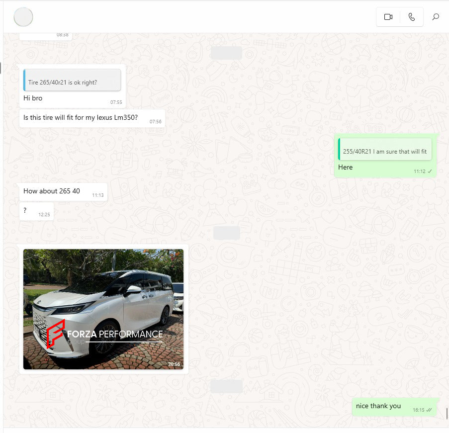Screen dimensions: 449x433
Task: Click the partial message bubble timestamped 08:38
Action: click(x=46, y=36)
